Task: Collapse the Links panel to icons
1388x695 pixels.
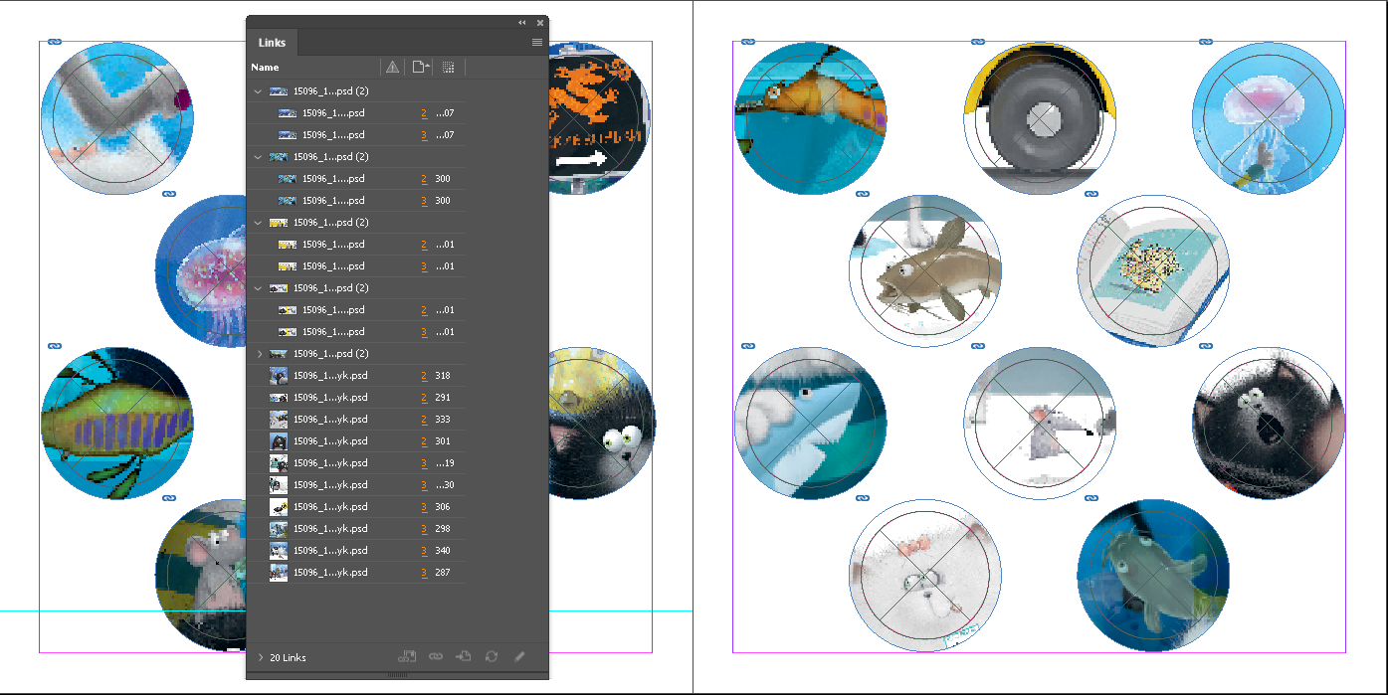Action: pos(522,23)
